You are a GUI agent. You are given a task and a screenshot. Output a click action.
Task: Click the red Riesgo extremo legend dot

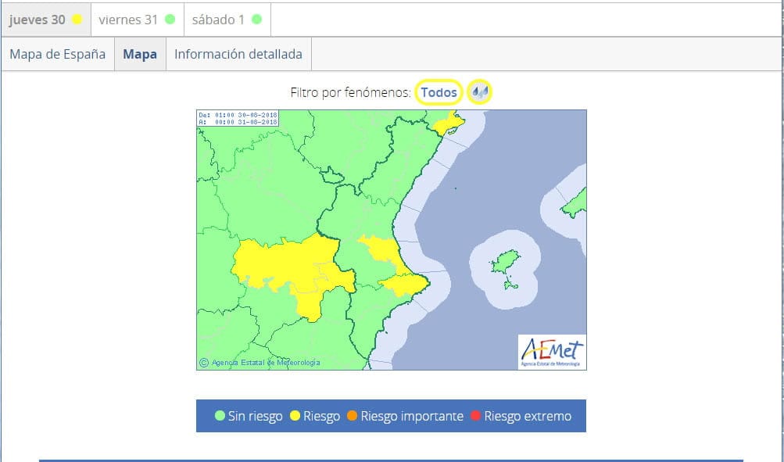(475, 417)
